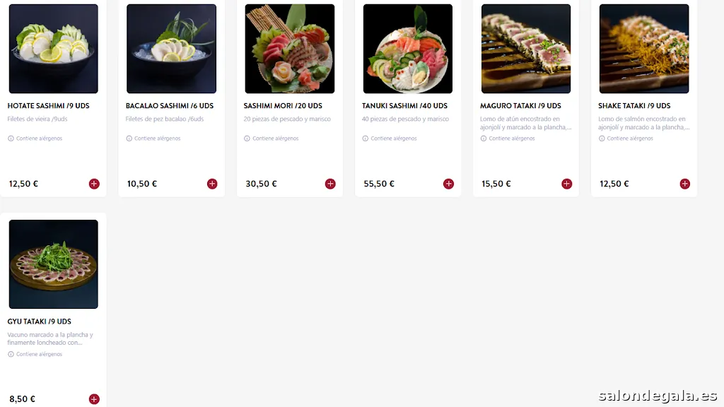View allergens for Gyu Tataki
The width and height of the screenshot is (724, 407).
(35, 355)
